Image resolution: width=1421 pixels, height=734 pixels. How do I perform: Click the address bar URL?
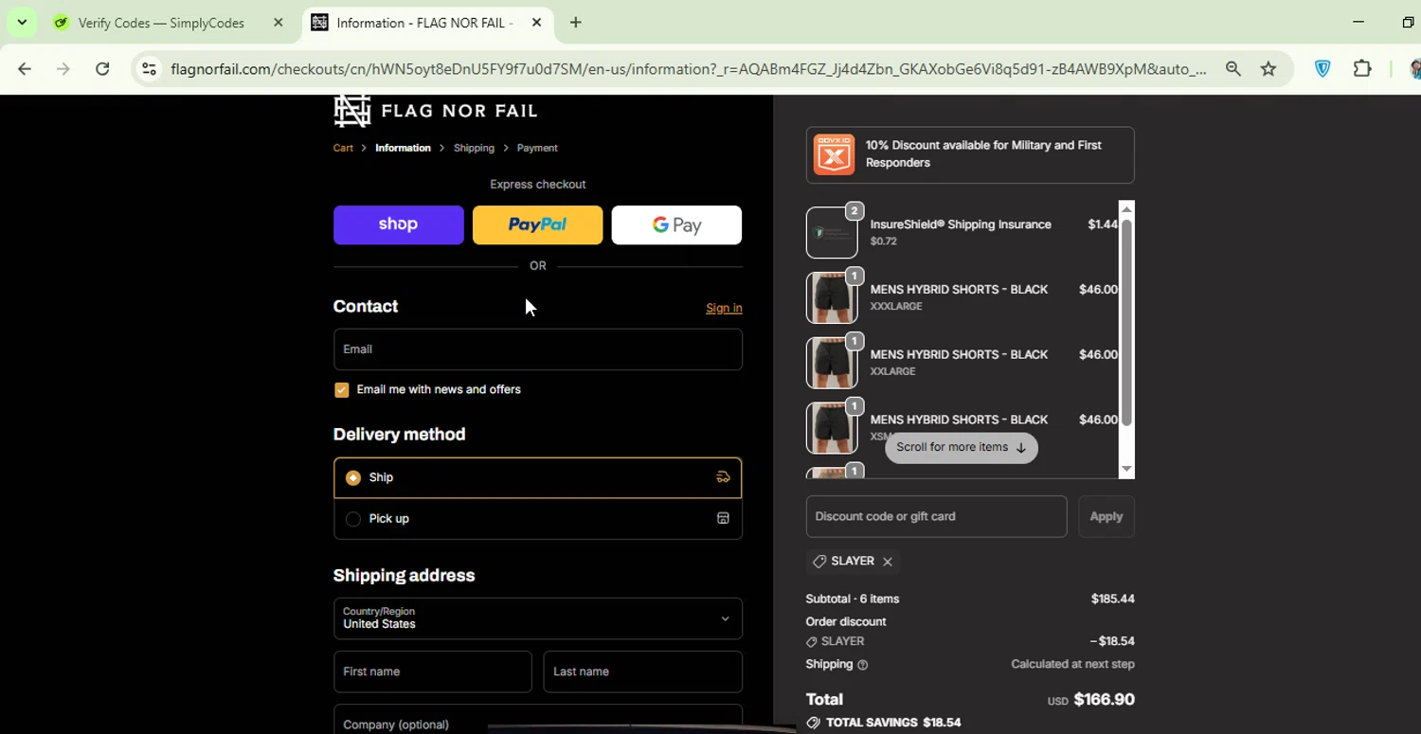point(689,69)
